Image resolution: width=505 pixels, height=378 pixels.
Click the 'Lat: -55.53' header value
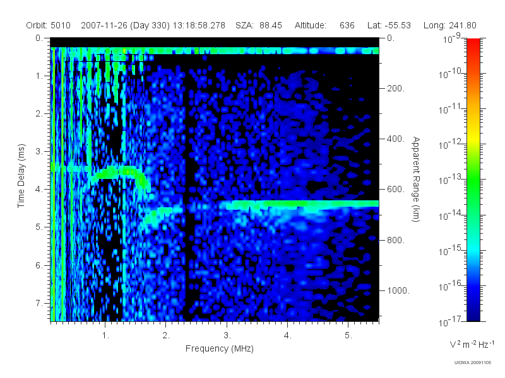tap(389, 25)
